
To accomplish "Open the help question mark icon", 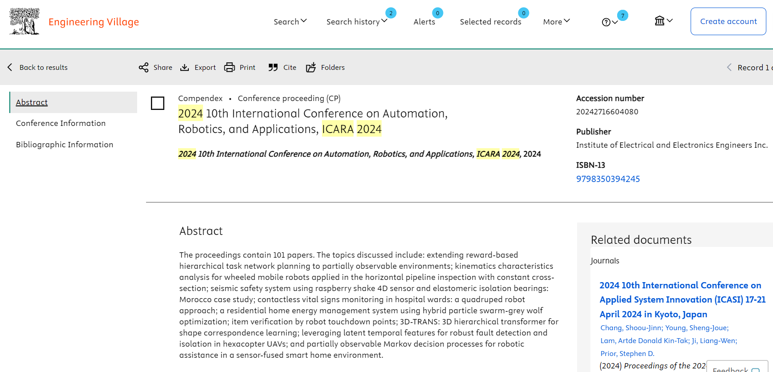I will [x=606, y=22].
